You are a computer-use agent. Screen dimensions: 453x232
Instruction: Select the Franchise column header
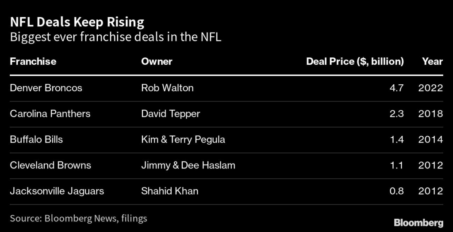pyautogui.click(x=33, y=61)
